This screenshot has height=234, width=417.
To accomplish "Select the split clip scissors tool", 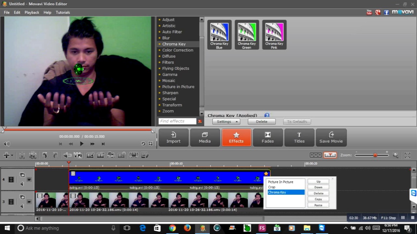I will 22,155.
